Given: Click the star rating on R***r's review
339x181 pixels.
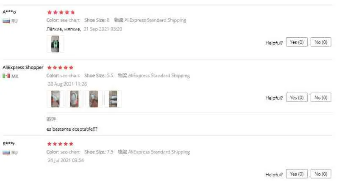Looking at the screenshot, I should point(60,144).
